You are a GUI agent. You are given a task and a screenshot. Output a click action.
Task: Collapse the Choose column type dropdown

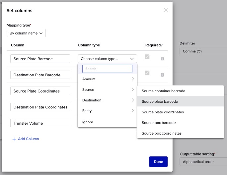pos(107,59)
